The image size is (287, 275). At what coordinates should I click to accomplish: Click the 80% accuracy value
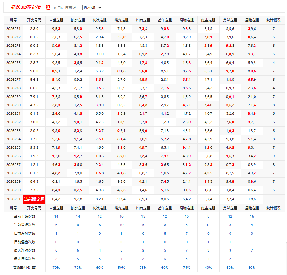pos(252,268)
